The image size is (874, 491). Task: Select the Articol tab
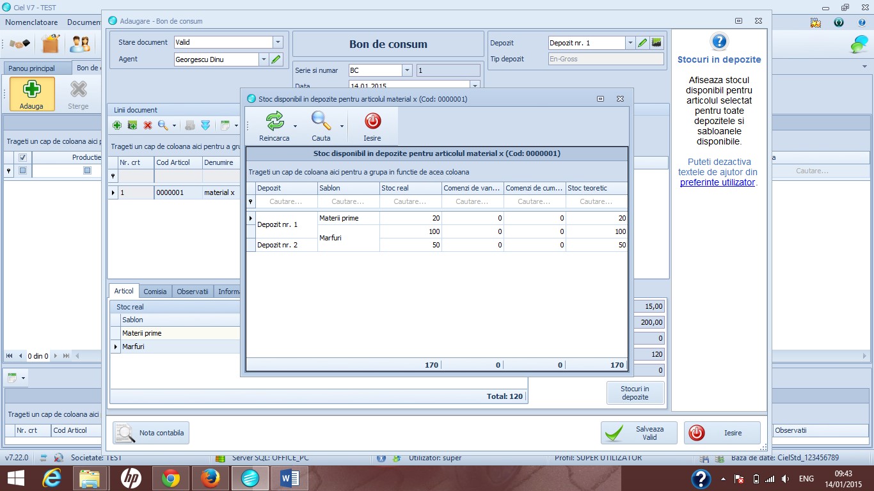[x=123, y=291]
